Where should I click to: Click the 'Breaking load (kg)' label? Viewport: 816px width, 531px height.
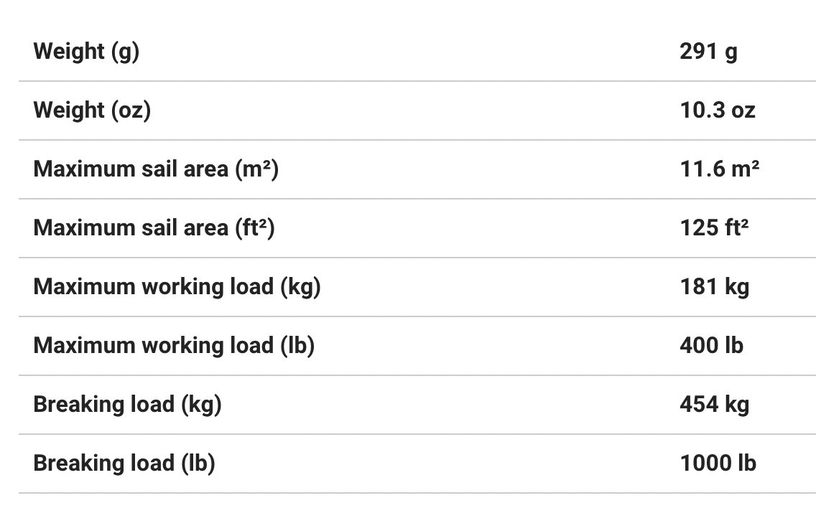click(x=127, y=405)
